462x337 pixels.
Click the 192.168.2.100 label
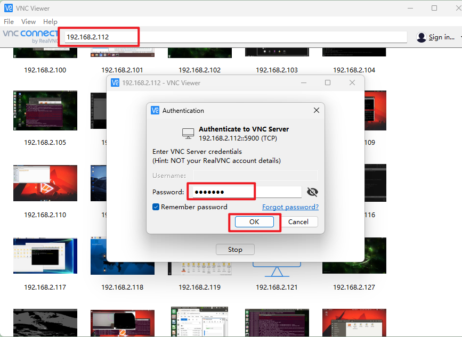click(45, 70)
